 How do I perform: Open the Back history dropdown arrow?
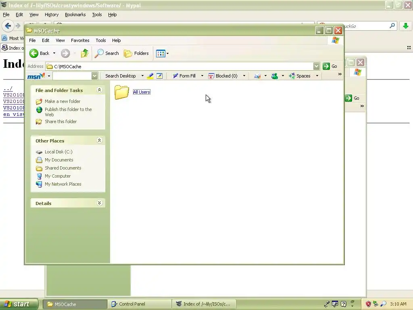point(54,53)
